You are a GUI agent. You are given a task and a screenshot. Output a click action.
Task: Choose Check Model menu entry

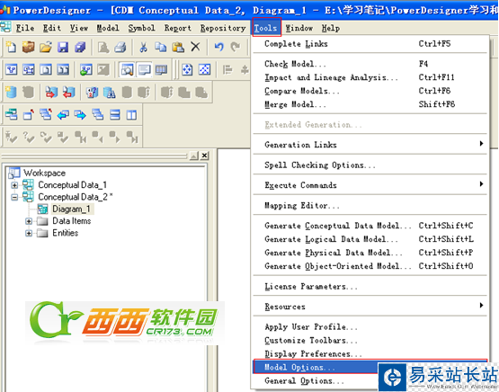(370, 64)
